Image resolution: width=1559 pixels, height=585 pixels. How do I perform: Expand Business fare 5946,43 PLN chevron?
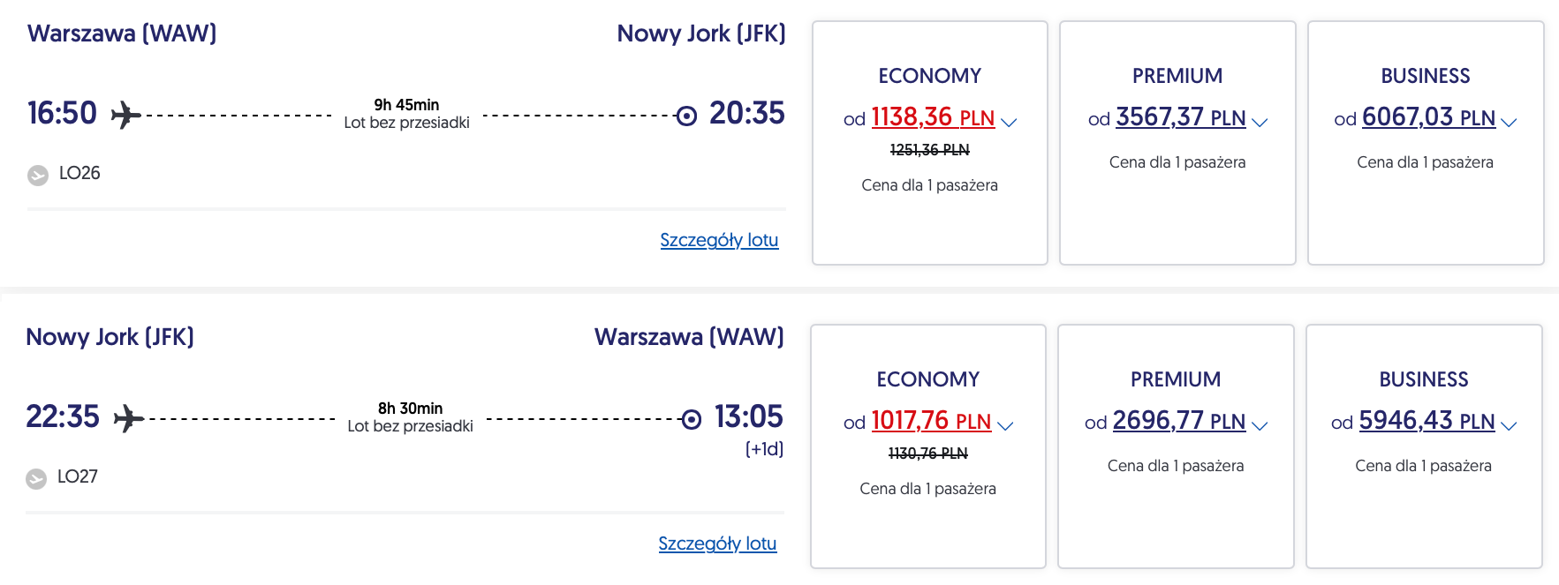click(1509, 425)
